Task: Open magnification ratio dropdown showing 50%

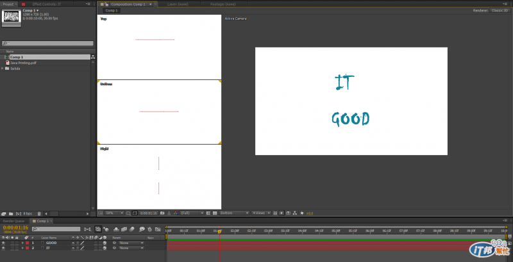Action: 114,213
